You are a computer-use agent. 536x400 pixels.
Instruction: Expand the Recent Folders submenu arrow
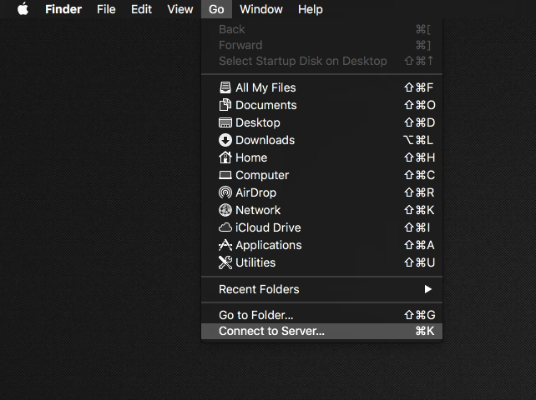pos(427,289)
